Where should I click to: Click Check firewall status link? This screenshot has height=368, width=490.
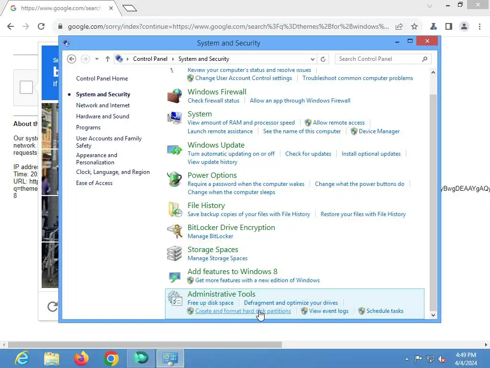213,101
